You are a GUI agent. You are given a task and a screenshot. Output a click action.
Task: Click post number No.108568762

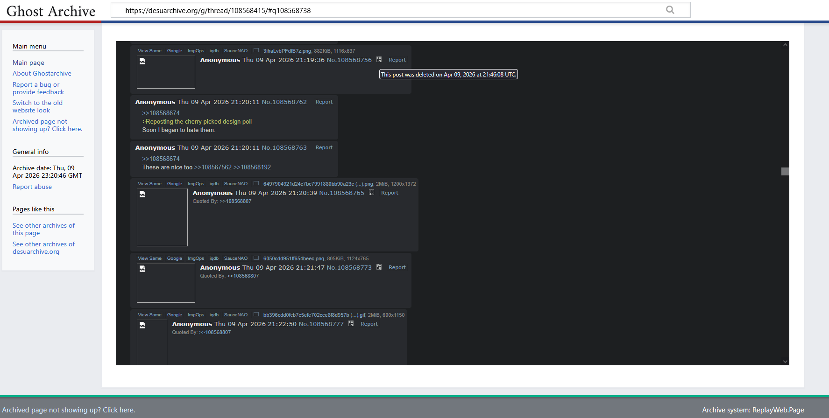284,102
